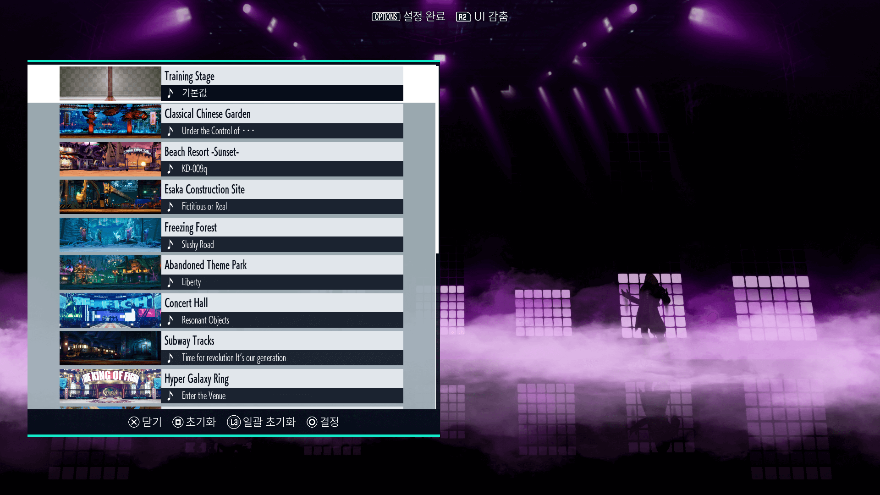Select the Classical Chinese Garden title row
Viewport: 880px width, 495px height.
click(x=282, y=114)
